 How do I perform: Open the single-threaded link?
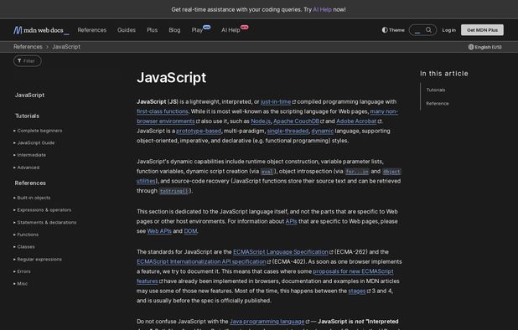(287, 131)
